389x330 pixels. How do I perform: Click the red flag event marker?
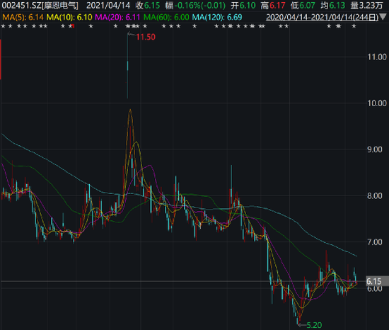click(73, 26)
